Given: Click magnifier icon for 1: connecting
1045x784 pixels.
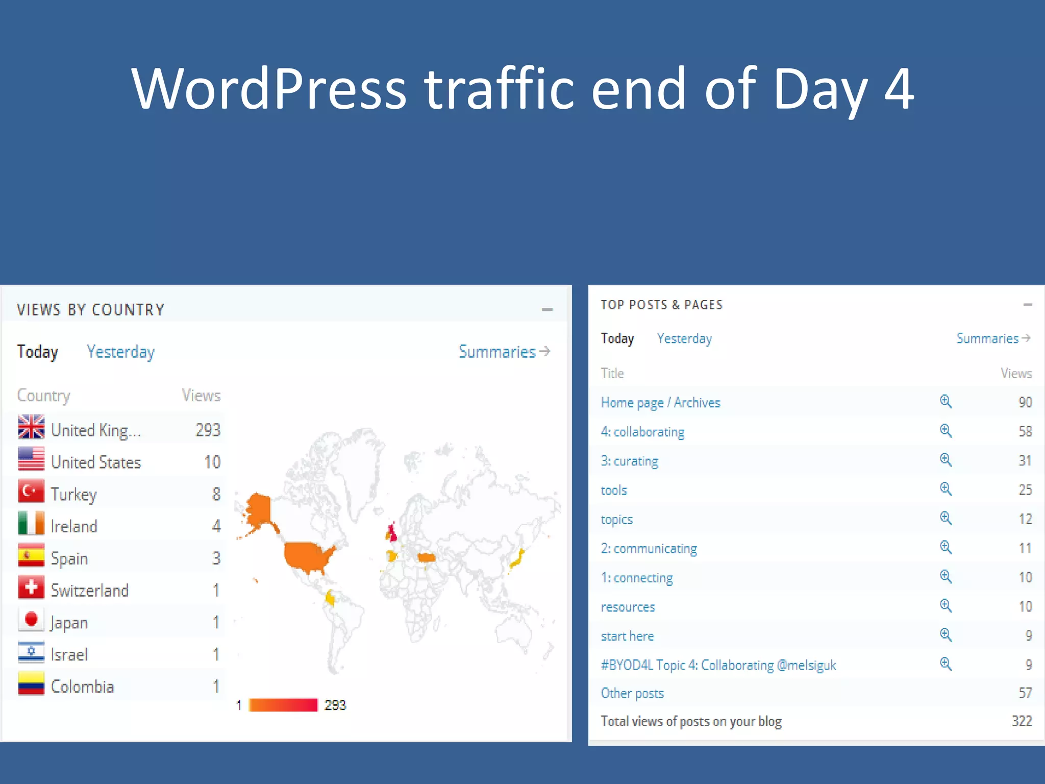Looking at the screenshot, I should point(946,576).
